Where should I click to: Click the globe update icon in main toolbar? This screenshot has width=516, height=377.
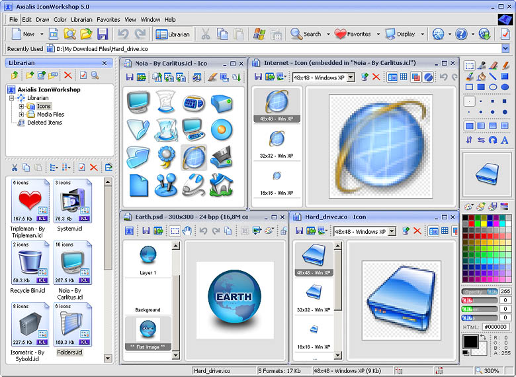485,34
